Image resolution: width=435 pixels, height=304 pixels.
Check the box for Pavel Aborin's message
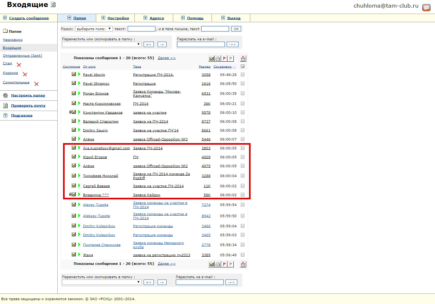(243, 74)
